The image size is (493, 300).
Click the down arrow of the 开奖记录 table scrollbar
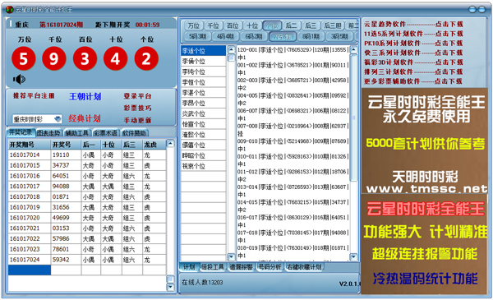pos(170,287)
